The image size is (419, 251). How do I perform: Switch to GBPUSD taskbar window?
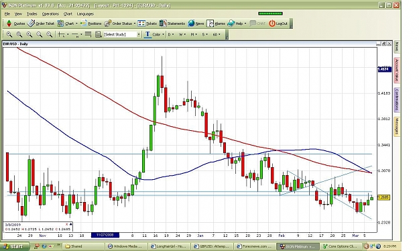pos(213,246)
